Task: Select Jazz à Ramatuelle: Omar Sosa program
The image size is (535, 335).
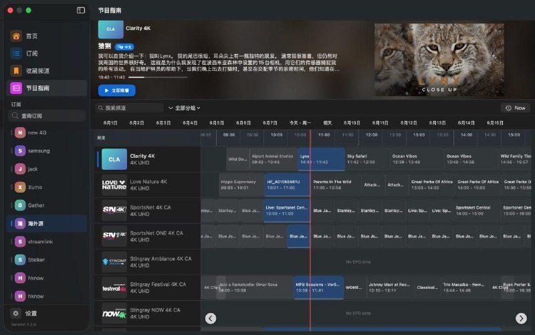Action: coord(255,288)
